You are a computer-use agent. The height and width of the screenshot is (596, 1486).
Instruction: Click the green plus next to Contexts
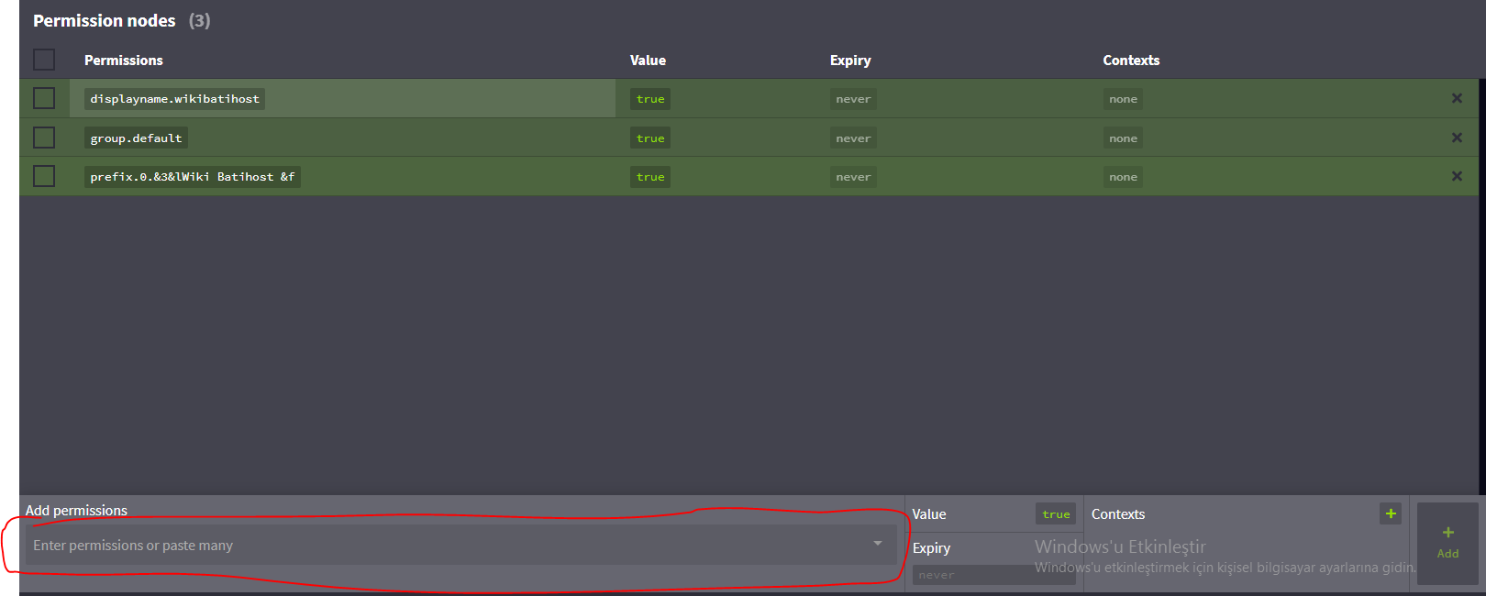pos(1390,513)
